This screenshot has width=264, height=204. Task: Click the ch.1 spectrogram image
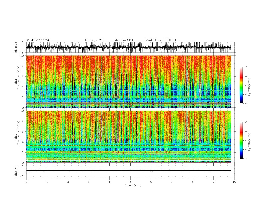coord(129,81)
